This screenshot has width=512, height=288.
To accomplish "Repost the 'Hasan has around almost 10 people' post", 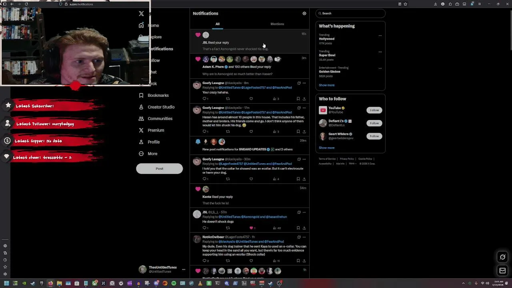I will [x=228, y=132].
